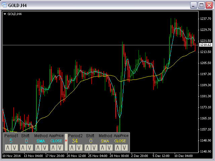Click the cyan Period1 value 5
The image size is (215, 161).
click(x=11, y=141)
